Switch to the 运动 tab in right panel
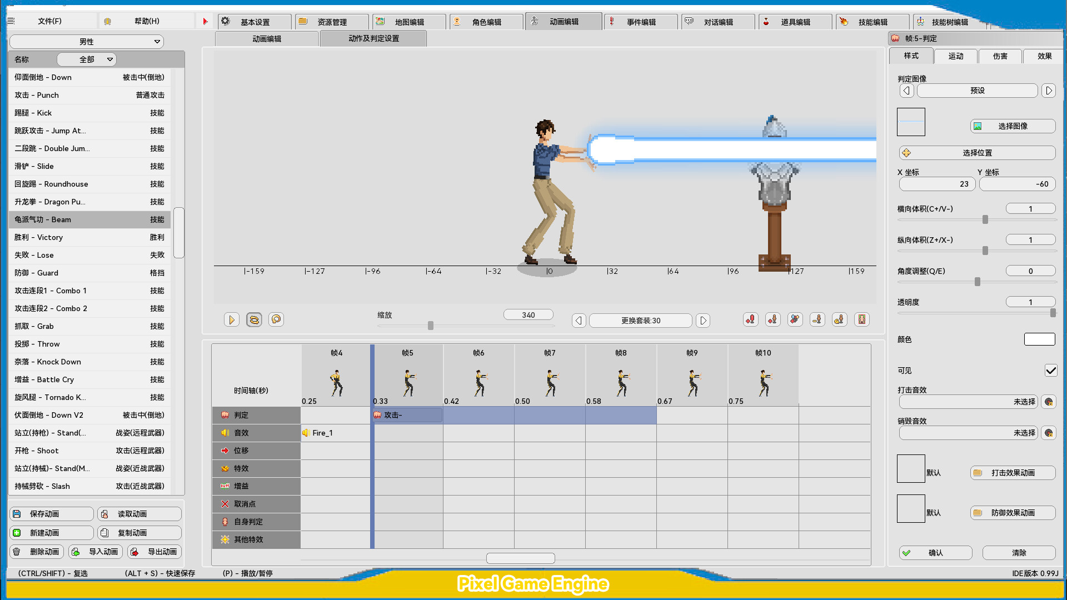The height and width of the screenshot is (600, 1067). coord(955,56)
